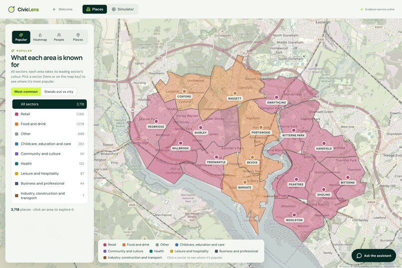This screenshot has width=402, height=268.
Task: Switch to Stands out vs city
Action: (x=59, y=91)
